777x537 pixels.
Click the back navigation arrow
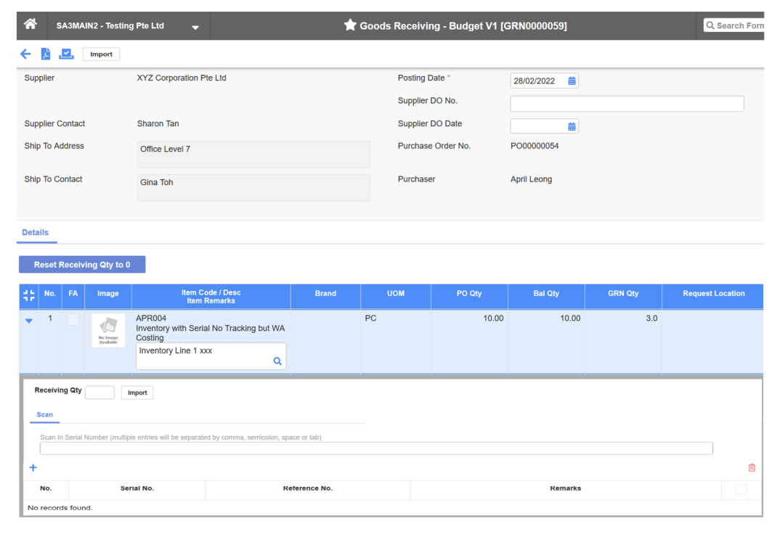pos(25,54)
